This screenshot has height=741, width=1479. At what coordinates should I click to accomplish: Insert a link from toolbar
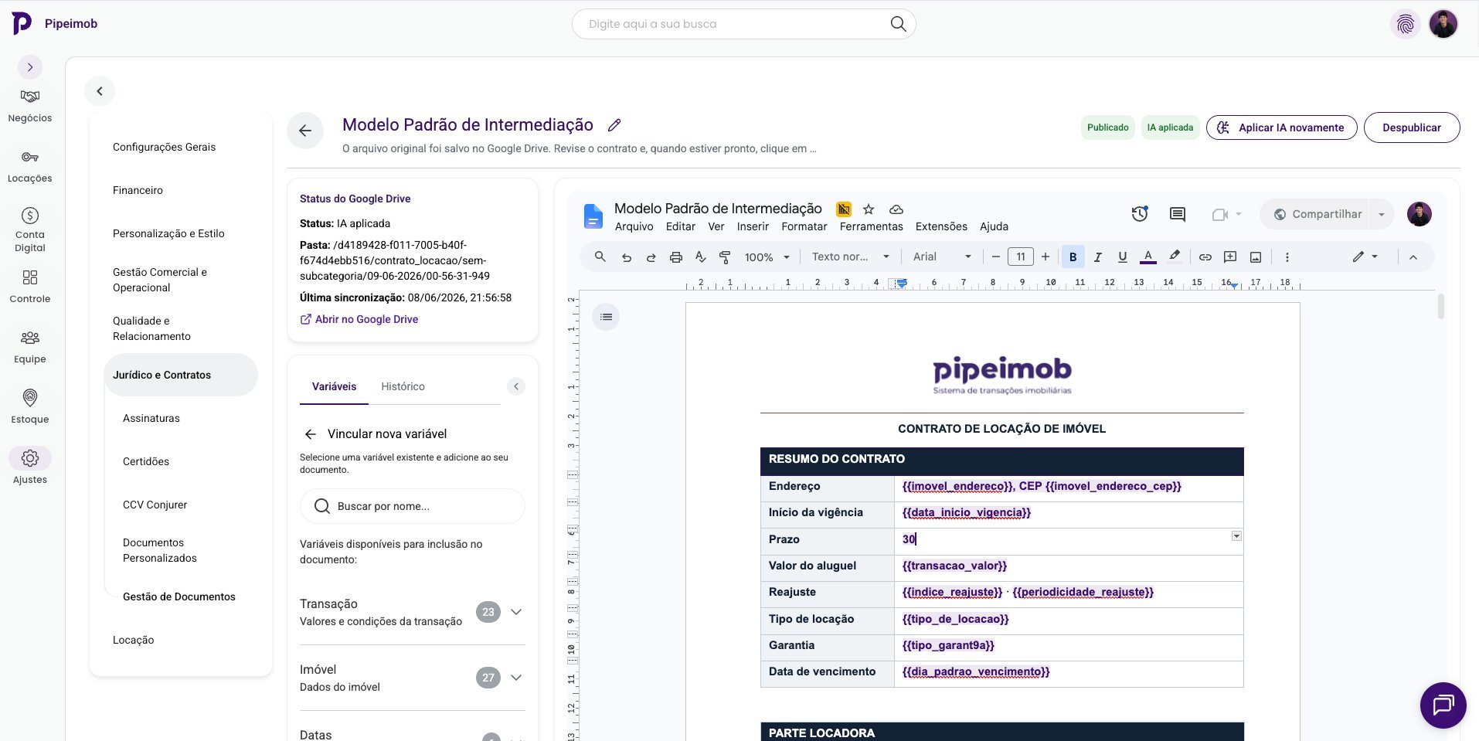pyautogui.click(x=1205, y=257)
